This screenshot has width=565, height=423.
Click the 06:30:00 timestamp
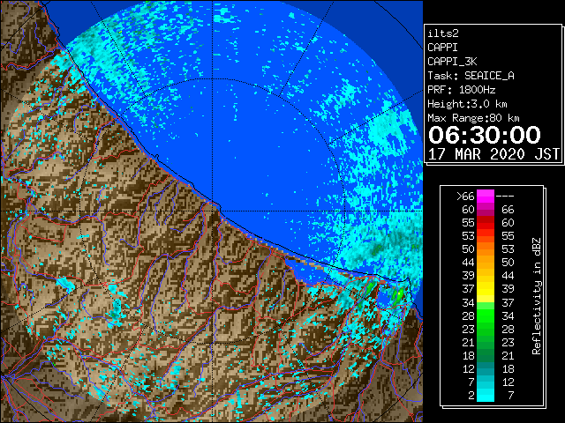[x=485, y=135]
